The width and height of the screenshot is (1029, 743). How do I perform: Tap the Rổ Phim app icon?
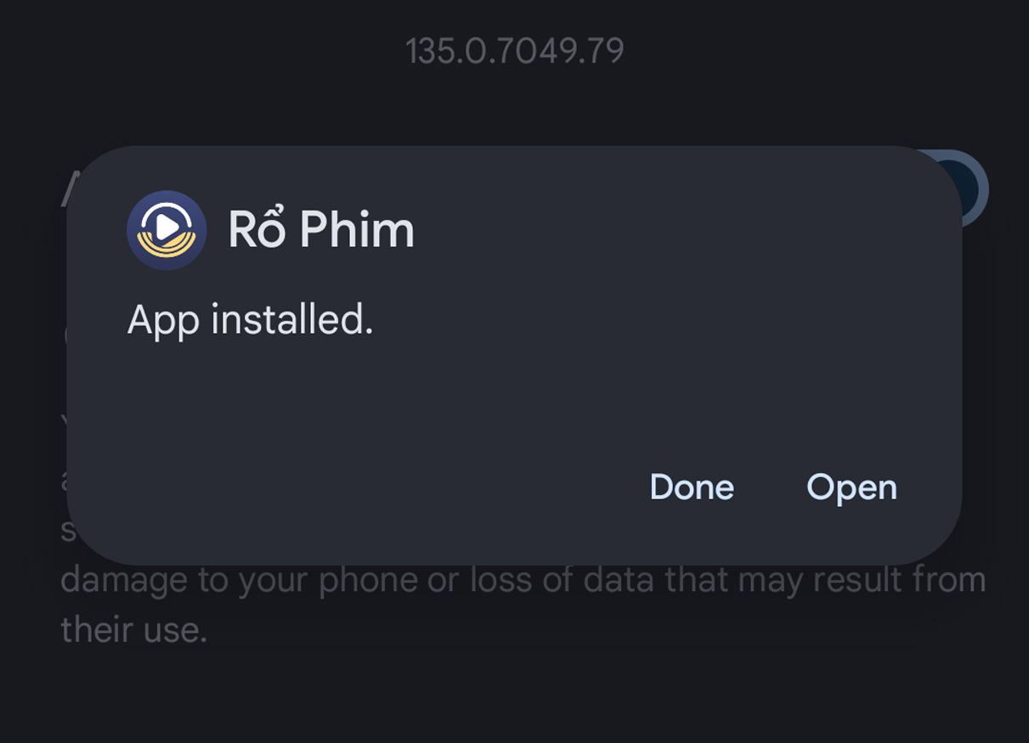click(x=167, y=230)
